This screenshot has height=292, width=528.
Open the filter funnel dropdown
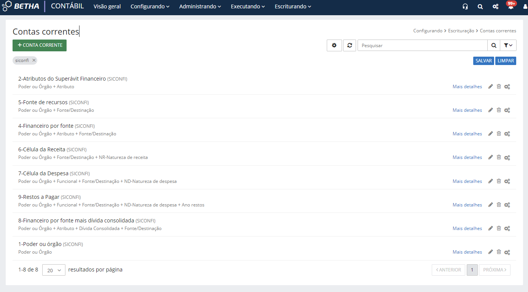pyautogui.click(x=508, y=45)
